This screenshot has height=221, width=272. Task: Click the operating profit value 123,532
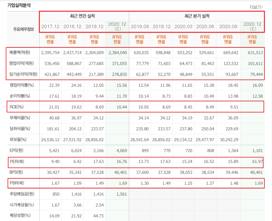(x=231, y=63)
